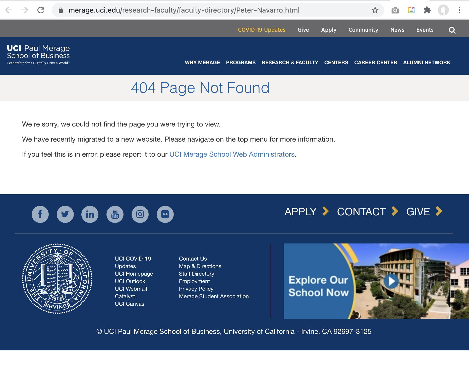Click the browser forward arrow
469x375 pixels.
(25, 10)
